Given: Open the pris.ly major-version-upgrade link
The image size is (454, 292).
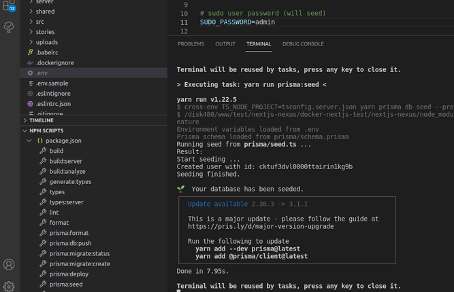Looking at the screenshot, I should [x=261, y=226].
